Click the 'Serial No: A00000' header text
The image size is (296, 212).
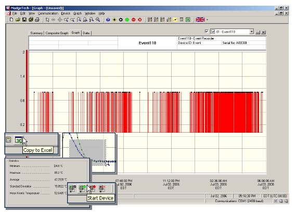235,43
